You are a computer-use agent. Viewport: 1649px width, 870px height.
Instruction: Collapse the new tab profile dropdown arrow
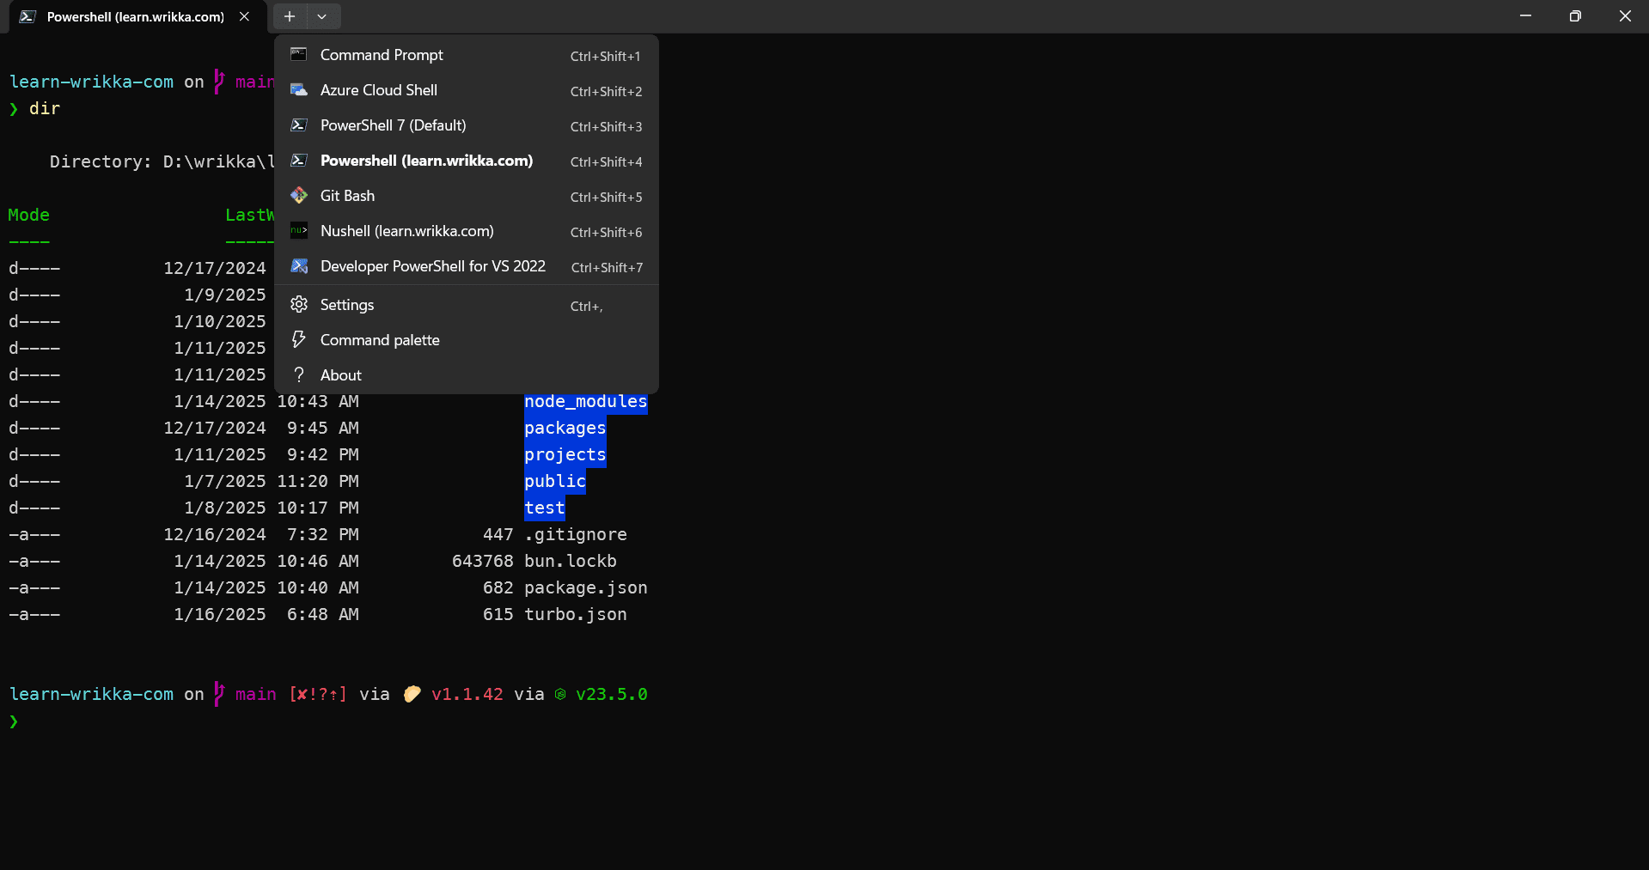(x=321, y=16)
